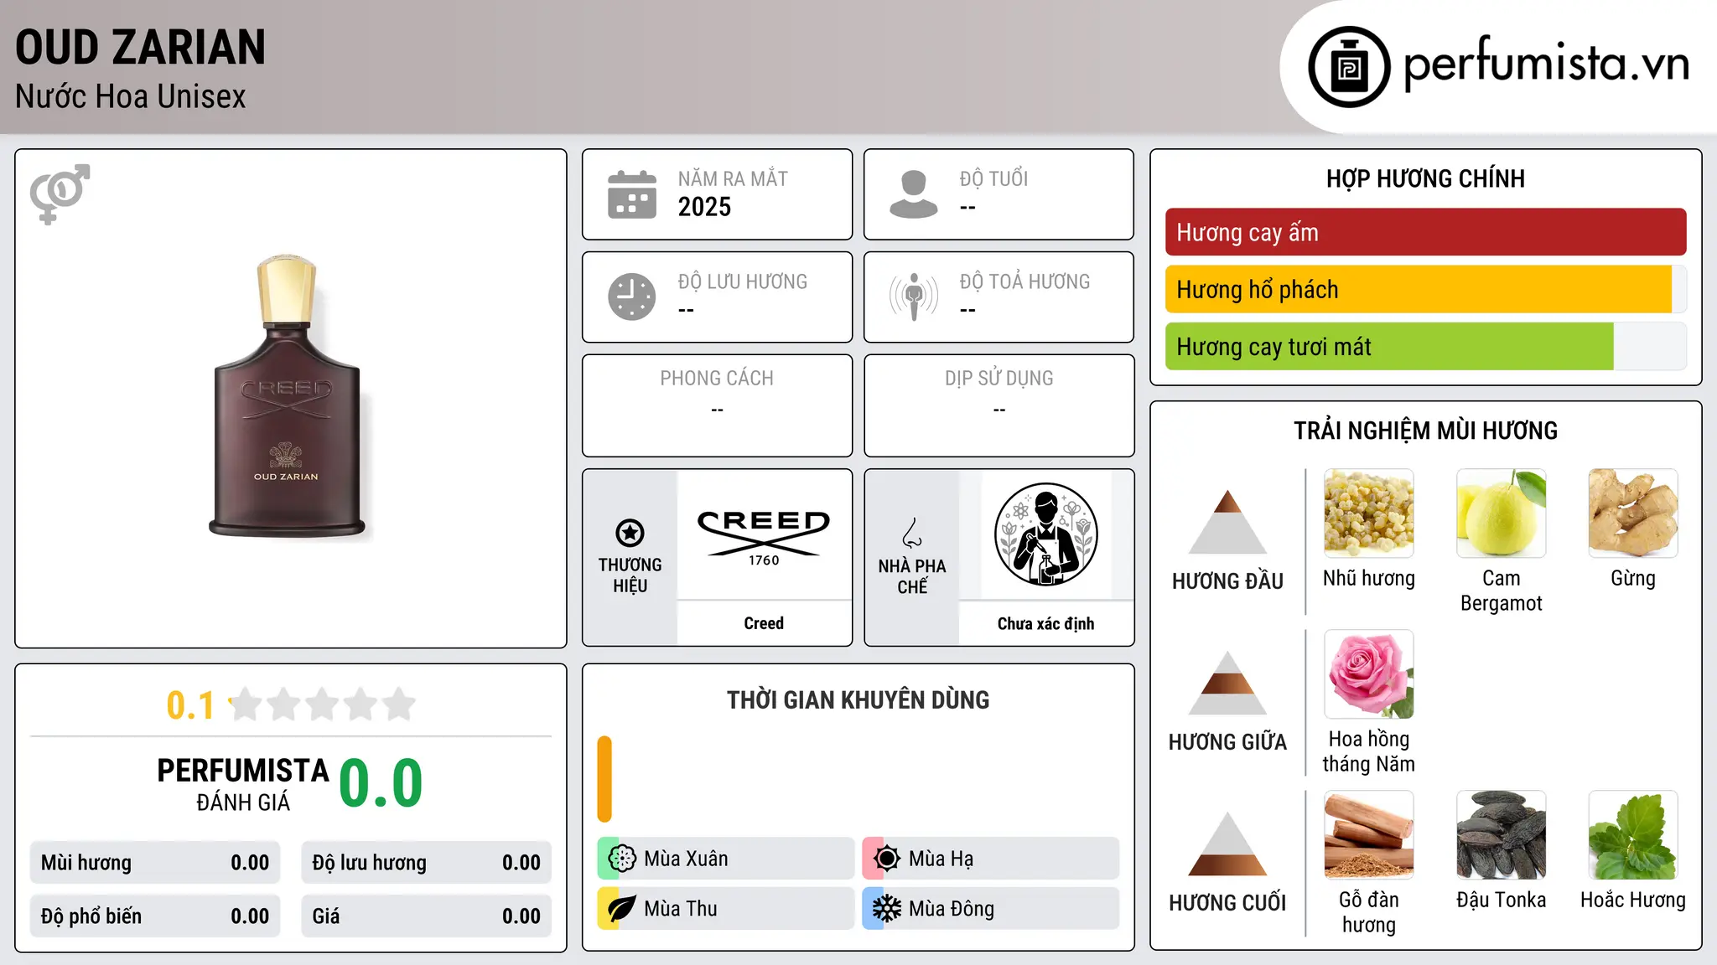The height and width of the screenshot is (965, 1717).
Task: Click the Mùa Hạ season row
Action: click(x=991, y=859)
